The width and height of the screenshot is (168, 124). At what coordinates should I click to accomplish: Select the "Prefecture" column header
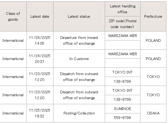153,16
